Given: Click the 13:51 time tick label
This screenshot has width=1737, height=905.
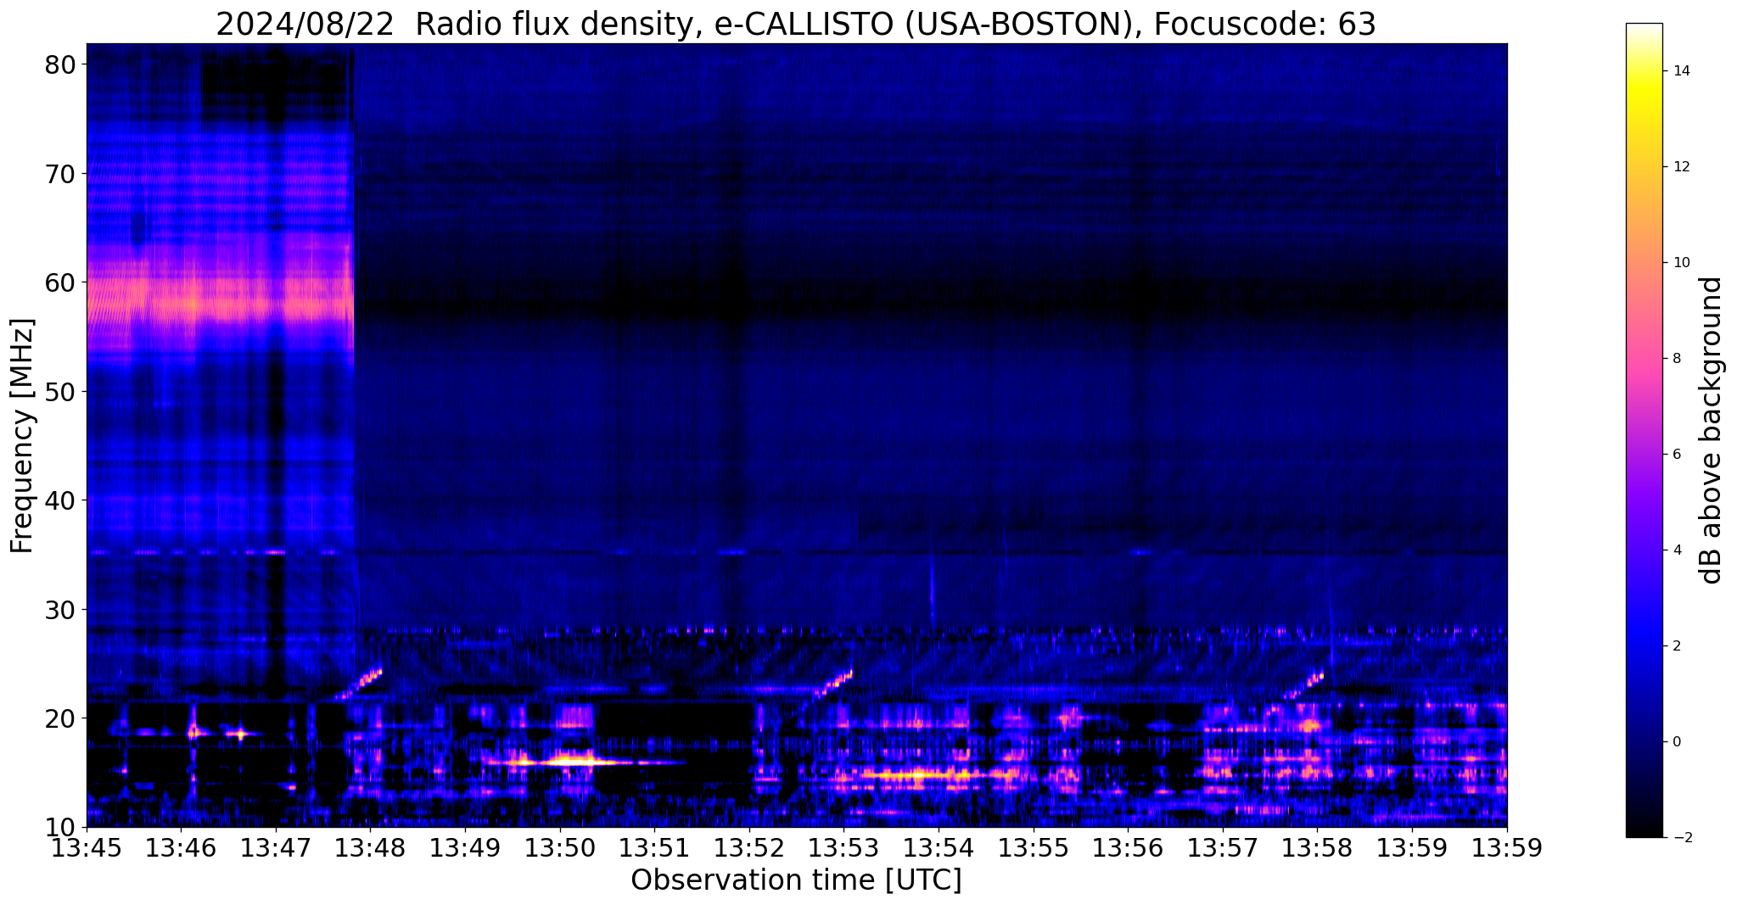Looking at the screenshot, I should [654, 848].
